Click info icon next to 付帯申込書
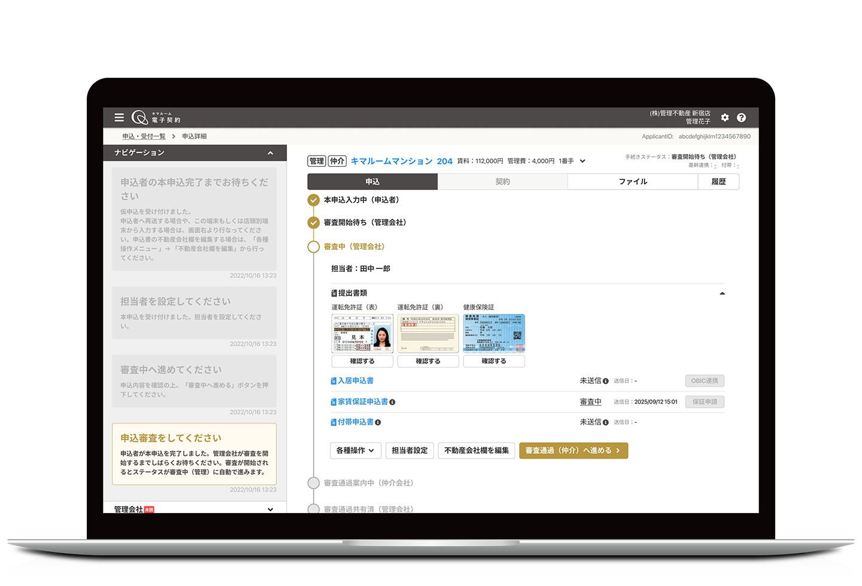862x586 pixels. tap(378, 423)
